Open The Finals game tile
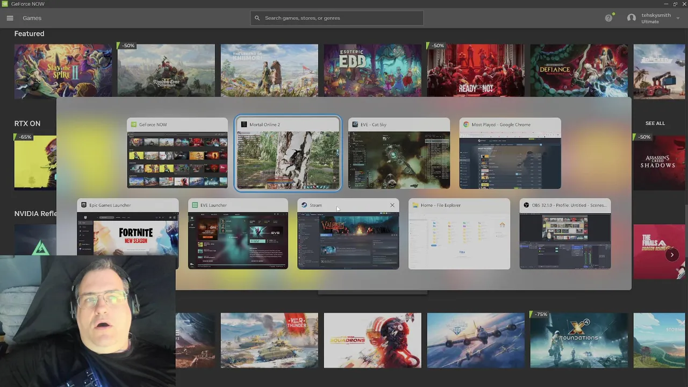This screenshot has width=688, height=387. click(660, 252)
